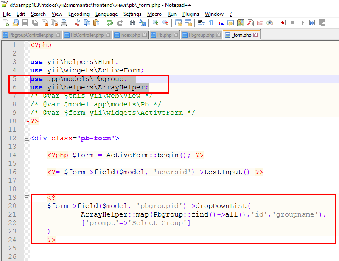Click the Copy toolbar icon
Screen dimensions: 339x261
(x=87, y=23)
